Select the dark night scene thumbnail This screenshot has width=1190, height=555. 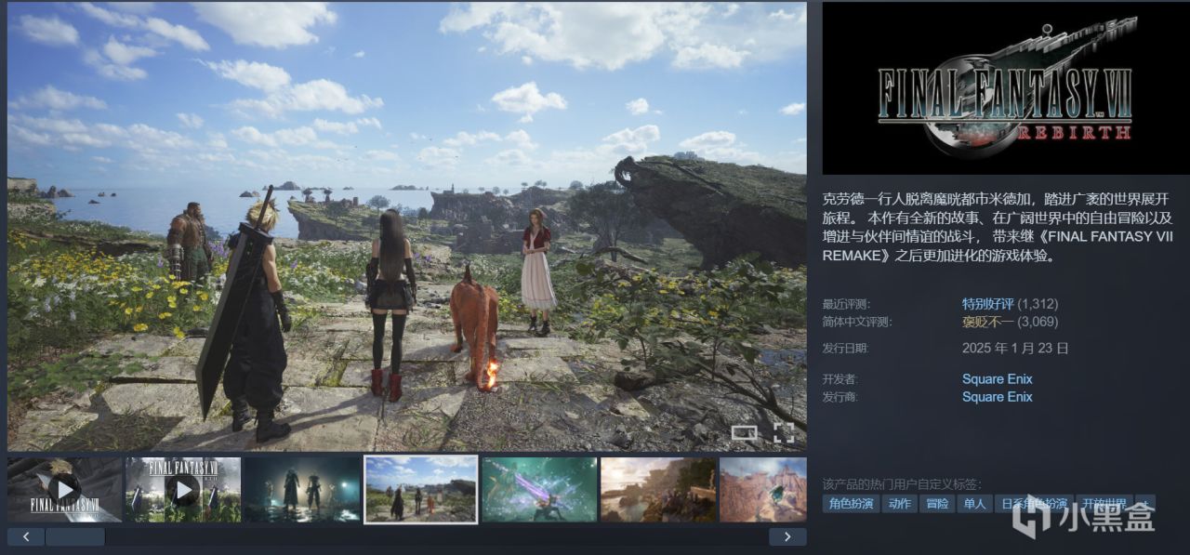tap(302, 489)
